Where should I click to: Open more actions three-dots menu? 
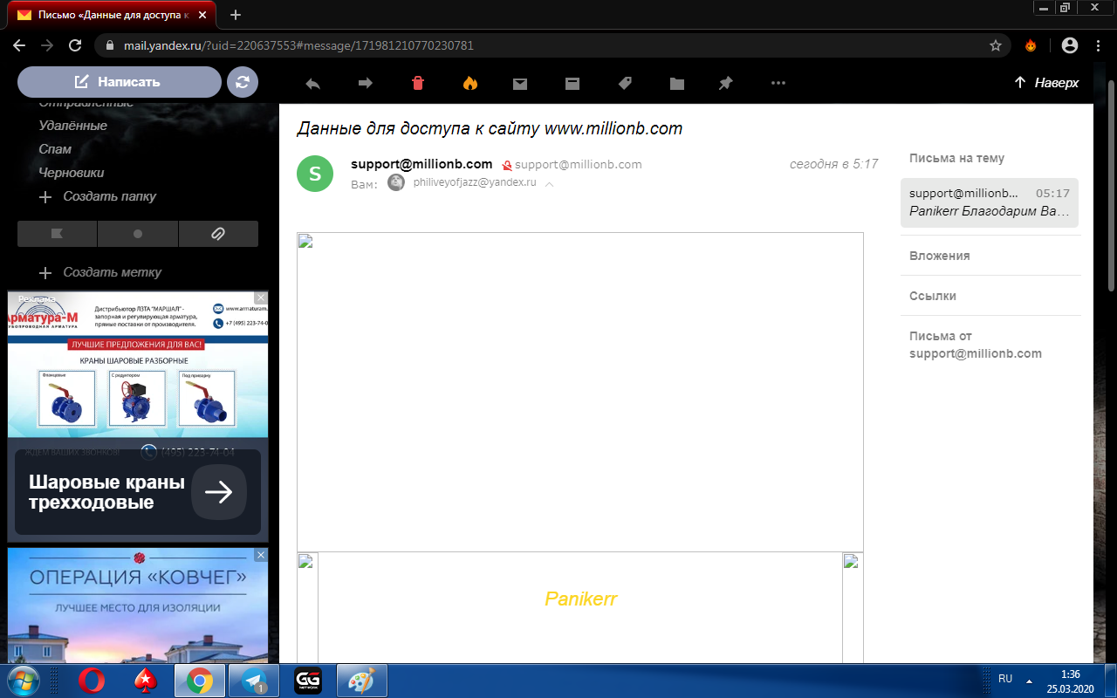click(778, 84)
